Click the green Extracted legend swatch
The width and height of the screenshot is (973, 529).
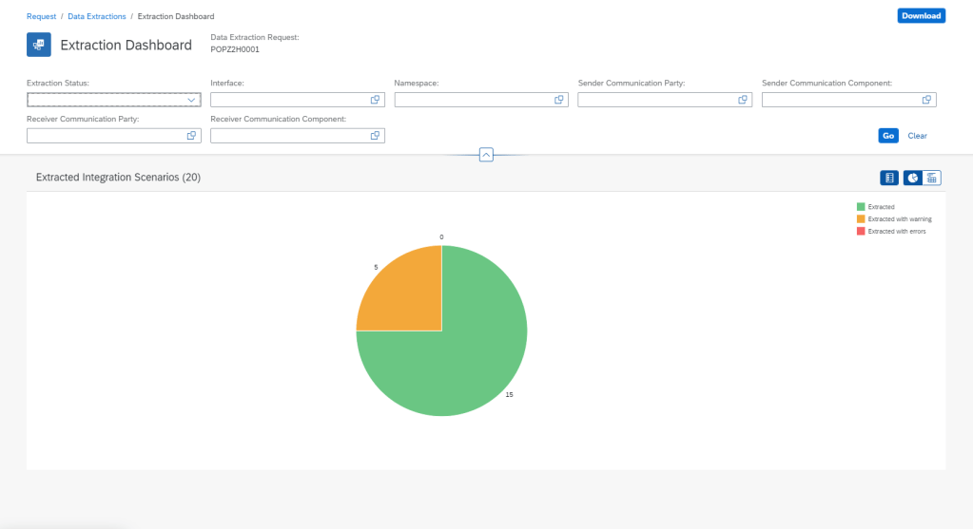coord(861,206)
